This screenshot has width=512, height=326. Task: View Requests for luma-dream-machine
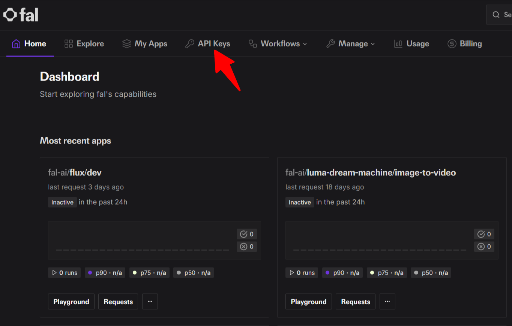(356, 301)
